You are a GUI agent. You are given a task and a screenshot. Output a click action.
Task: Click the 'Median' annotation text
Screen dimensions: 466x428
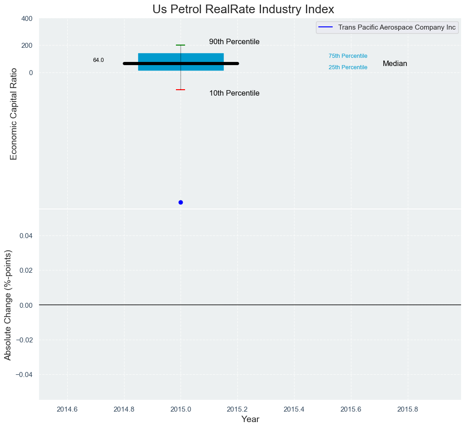(x=395, y=64)
